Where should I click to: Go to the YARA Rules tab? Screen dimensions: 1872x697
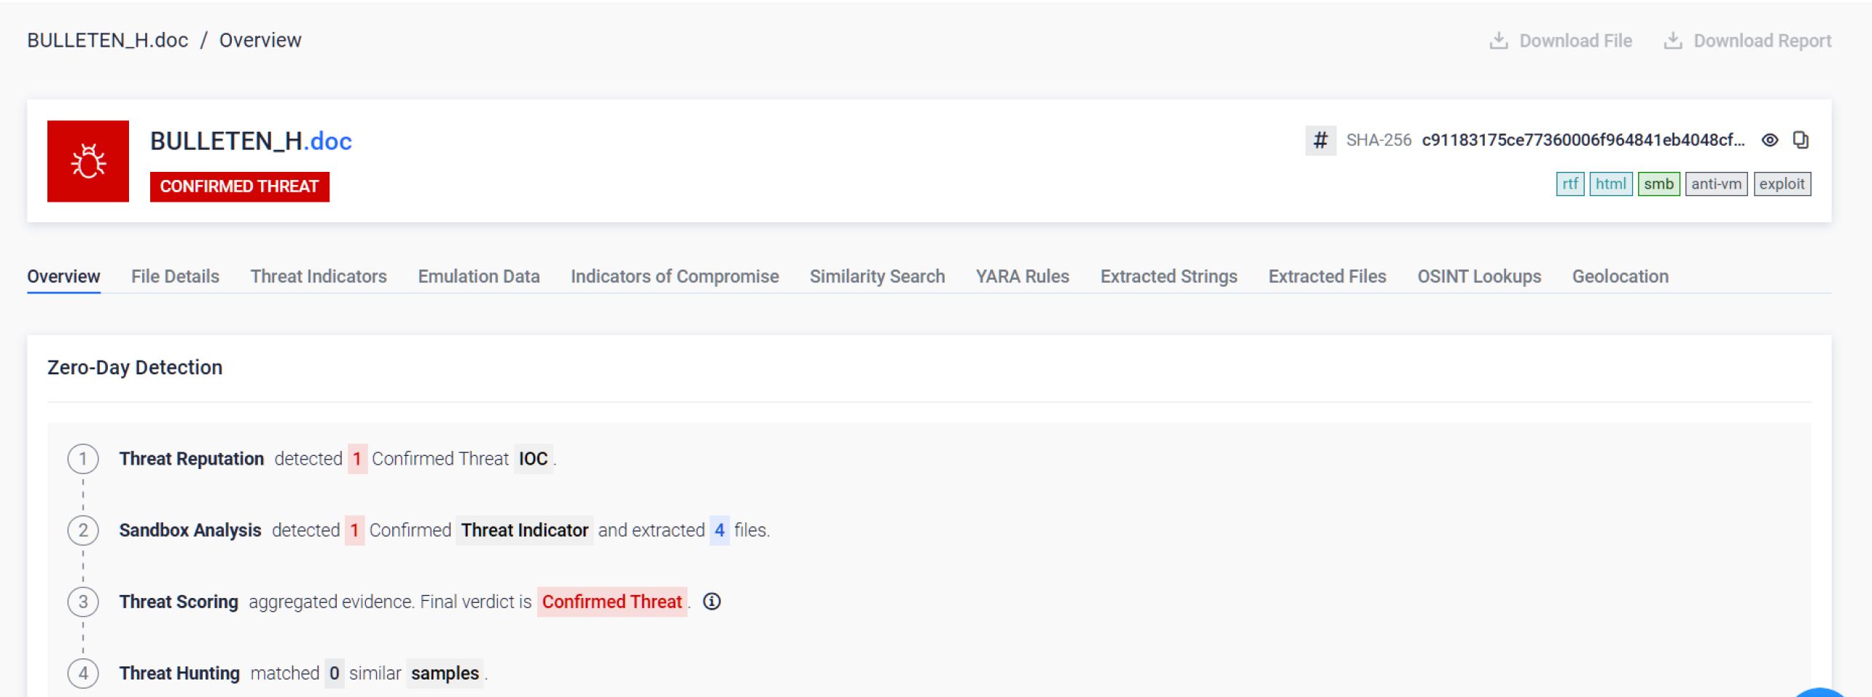point(1022,277)
